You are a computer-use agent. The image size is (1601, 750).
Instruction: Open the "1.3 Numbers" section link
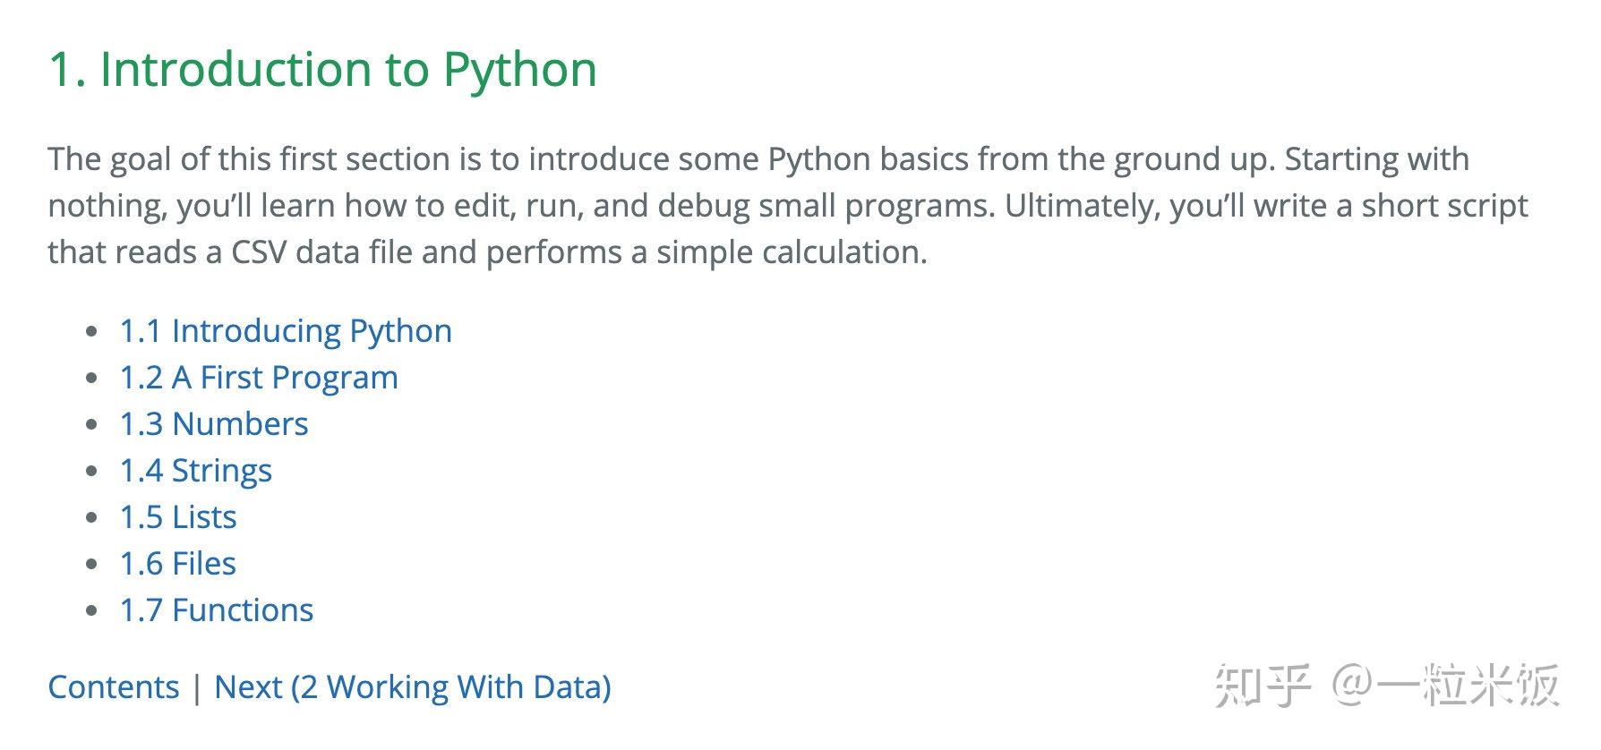click(x=214, y=424)
